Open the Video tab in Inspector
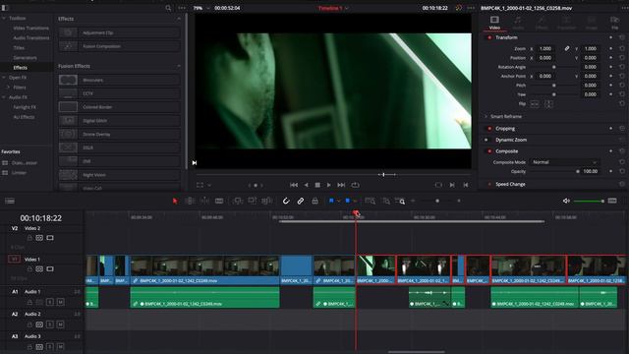This screenshot has height=354, width=629. coord(494,23)
